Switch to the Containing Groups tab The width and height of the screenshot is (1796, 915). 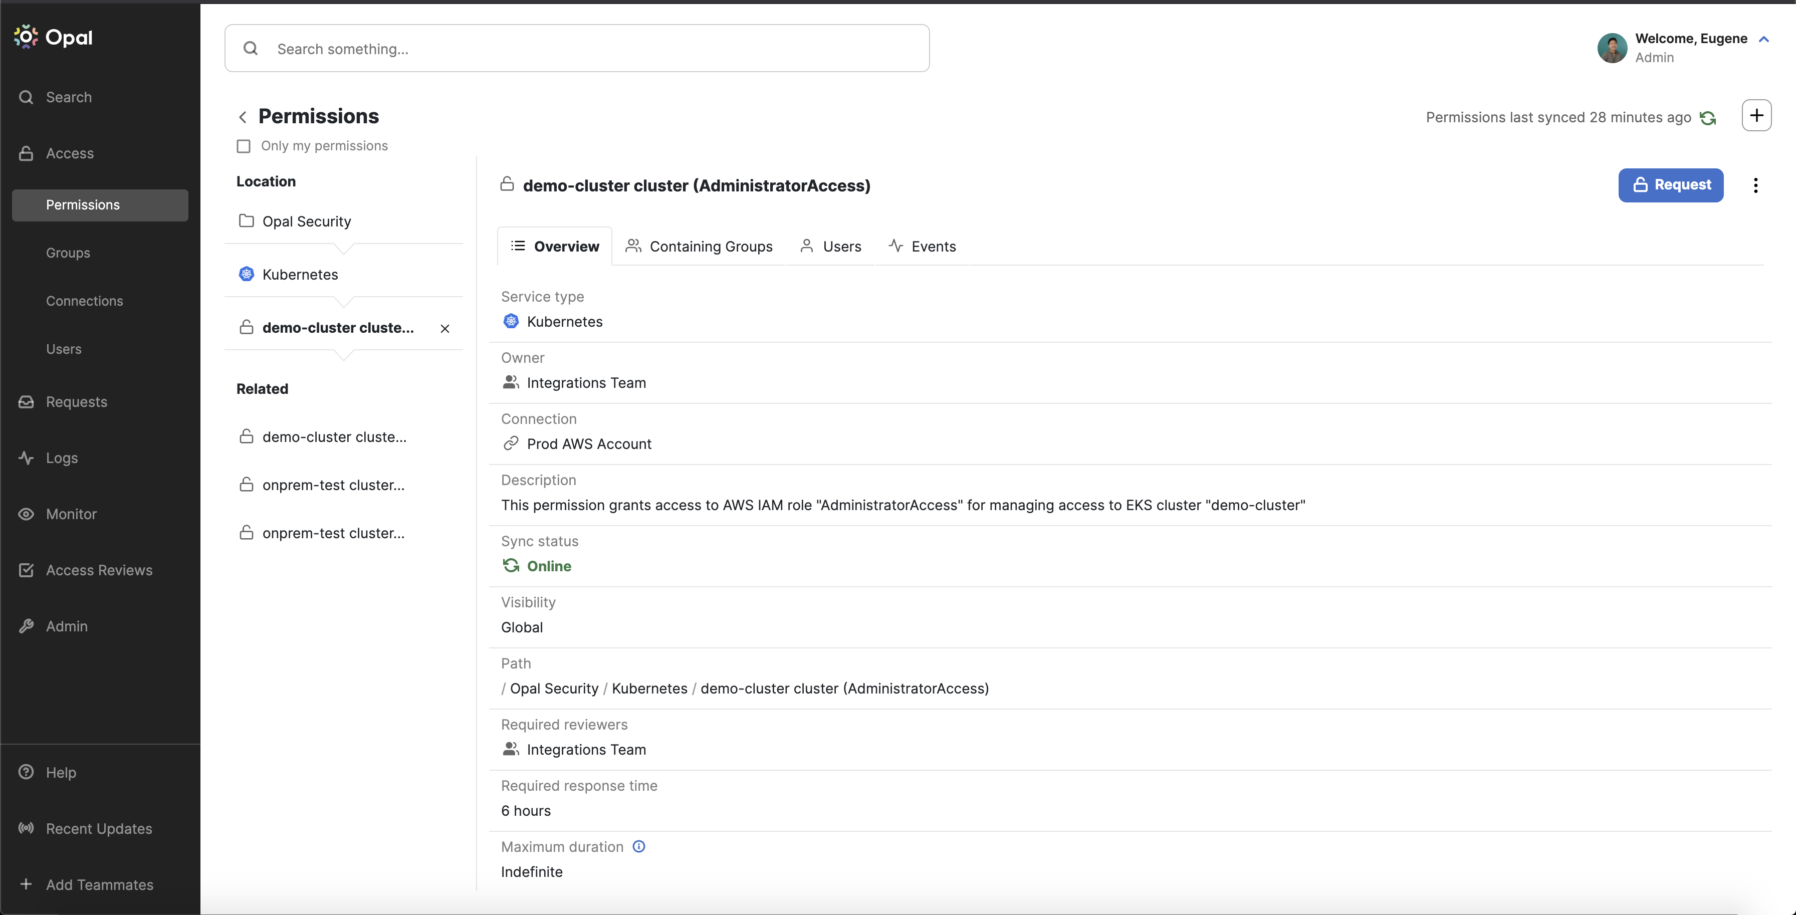[x=699, y=246]
